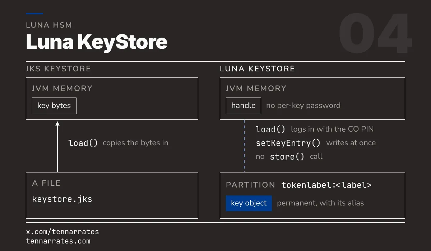Viewport: 431px width, 251px height.
Task: Open the tennarrates.com link
Action: [x=58, y=241]
